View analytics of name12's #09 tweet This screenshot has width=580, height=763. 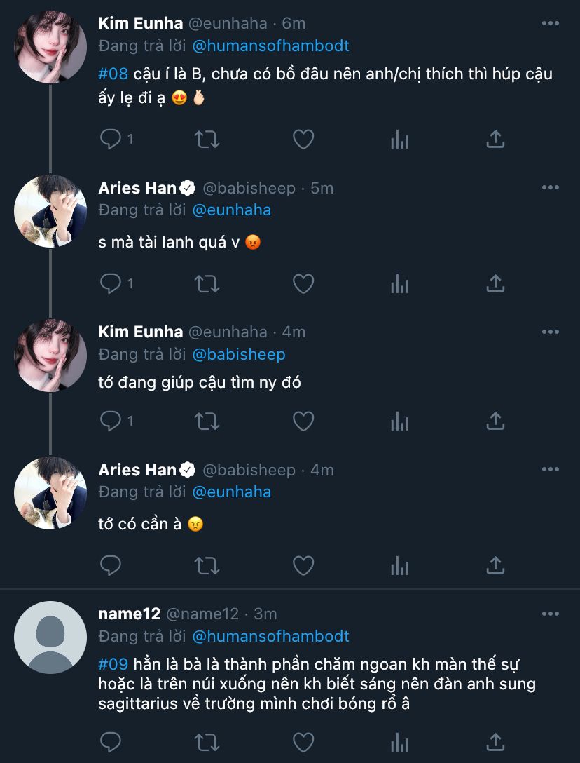399,742
